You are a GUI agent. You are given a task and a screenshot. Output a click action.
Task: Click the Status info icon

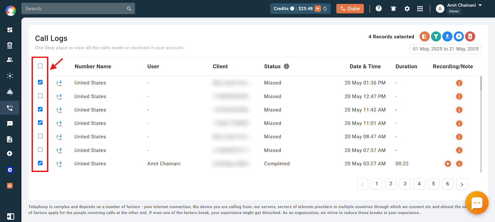pyautogui.click(x=286, y=66)
